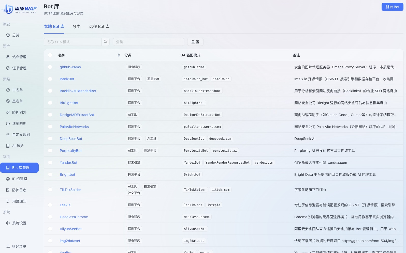Screen dimensions: 406x253
Task: Open the HeadlessChrome link
Action: click(x=74, y=217)
